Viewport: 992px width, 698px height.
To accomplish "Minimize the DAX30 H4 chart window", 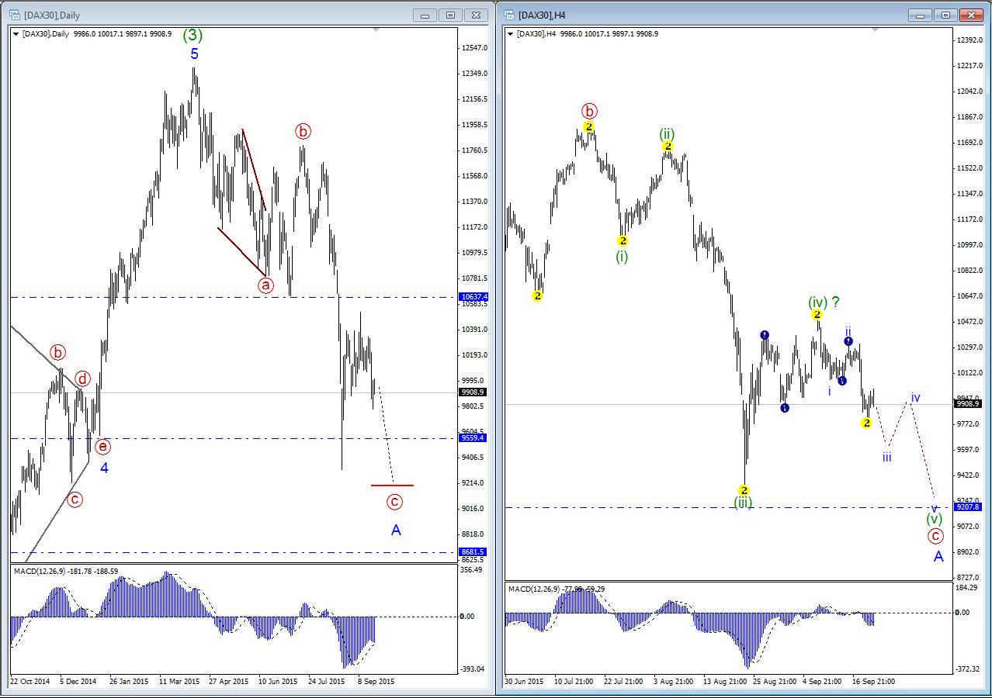I will 919,15.
